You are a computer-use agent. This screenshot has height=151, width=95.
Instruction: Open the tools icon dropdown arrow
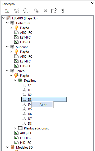click(x=30, y=11)
